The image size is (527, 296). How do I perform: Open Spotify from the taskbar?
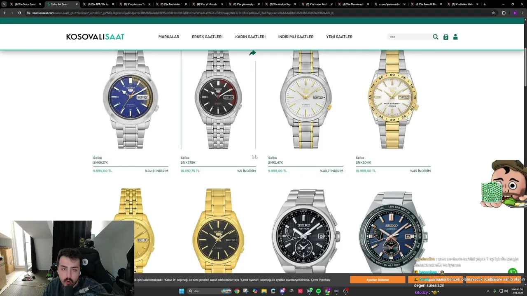pyautogui.click(x=318, y=291)
